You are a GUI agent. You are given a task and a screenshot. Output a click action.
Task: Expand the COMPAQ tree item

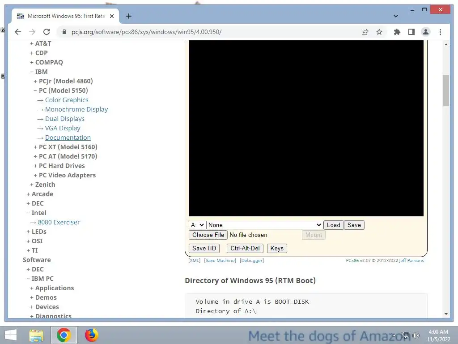(x=47, y=62)
